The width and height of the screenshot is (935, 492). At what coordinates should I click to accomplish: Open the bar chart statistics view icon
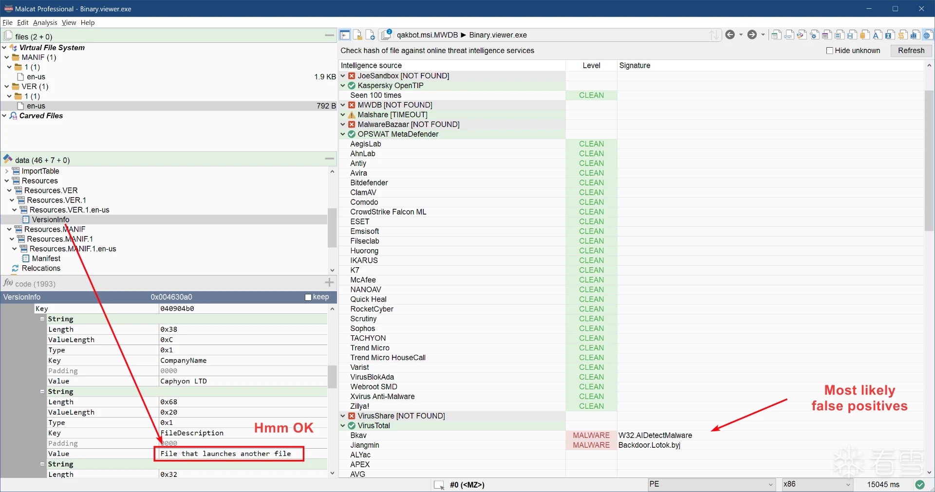coord(915,35)
